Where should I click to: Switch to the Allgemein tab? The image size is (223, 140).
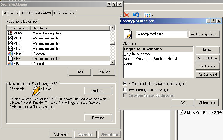click(x=11, y=13)
